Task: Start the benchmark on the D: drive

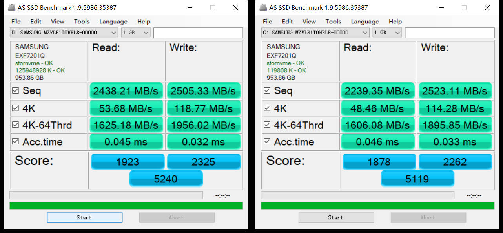Action: point(85,217)
